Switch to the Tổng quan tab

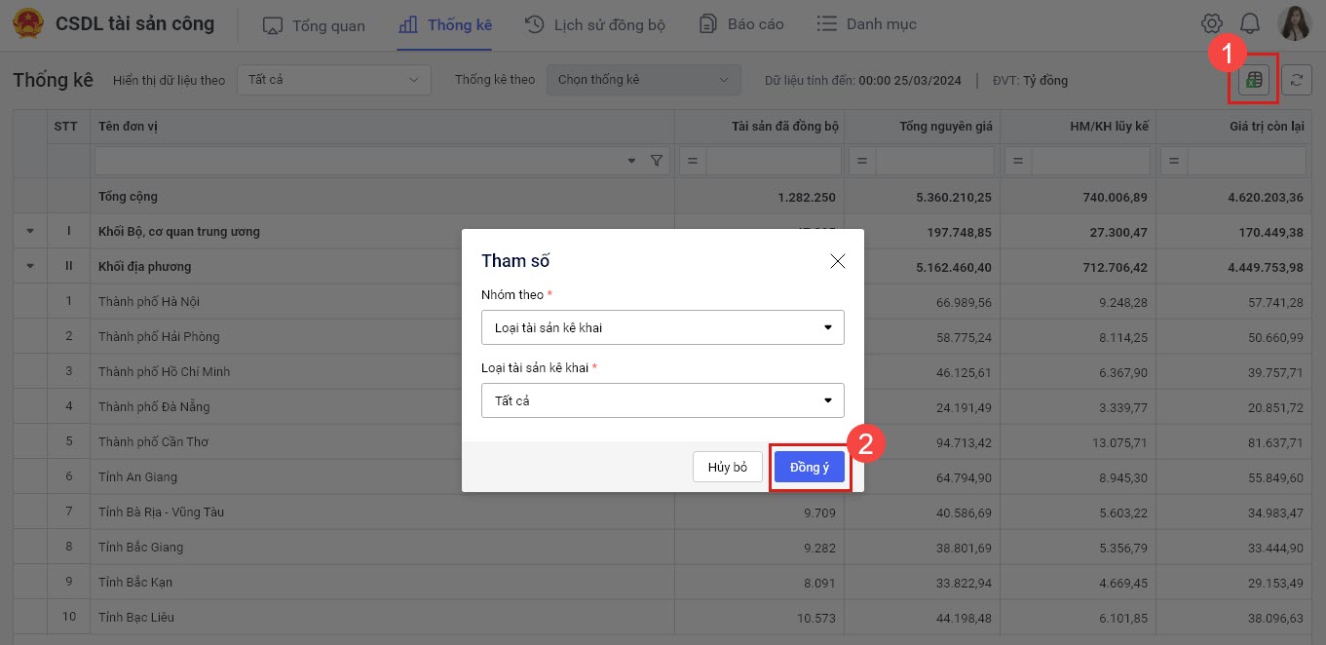[314, 24]
